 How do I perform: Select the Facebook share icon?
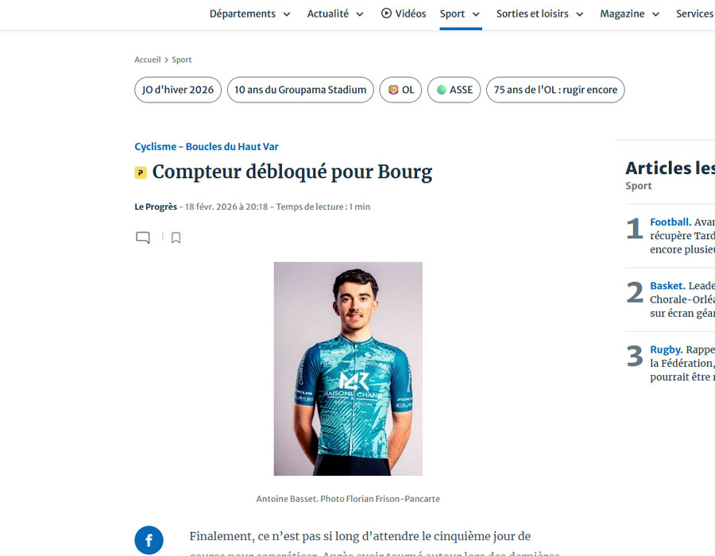click(149, 540)
